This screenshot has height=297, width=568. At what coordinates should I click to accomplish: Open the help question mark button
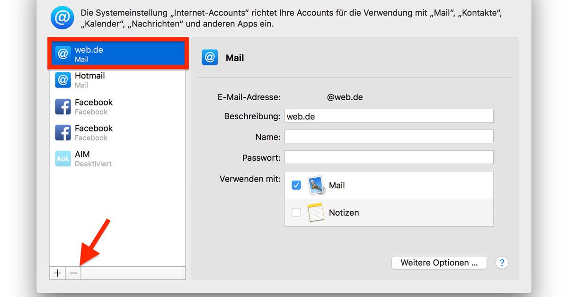[x=502, y=262]
